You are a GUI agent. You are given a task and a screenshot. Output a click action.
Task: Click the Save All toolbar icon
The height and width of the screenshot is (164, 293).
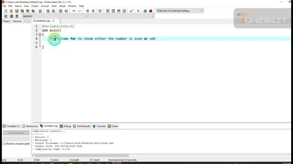tap(22, 11)
